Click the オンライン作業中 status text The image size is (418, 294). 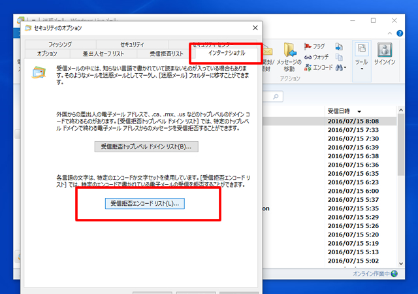(x=371, y=274)
